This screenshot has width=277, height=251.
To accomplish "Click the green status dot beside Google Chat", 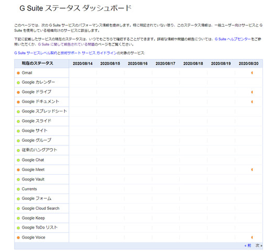I will (18, 160).
